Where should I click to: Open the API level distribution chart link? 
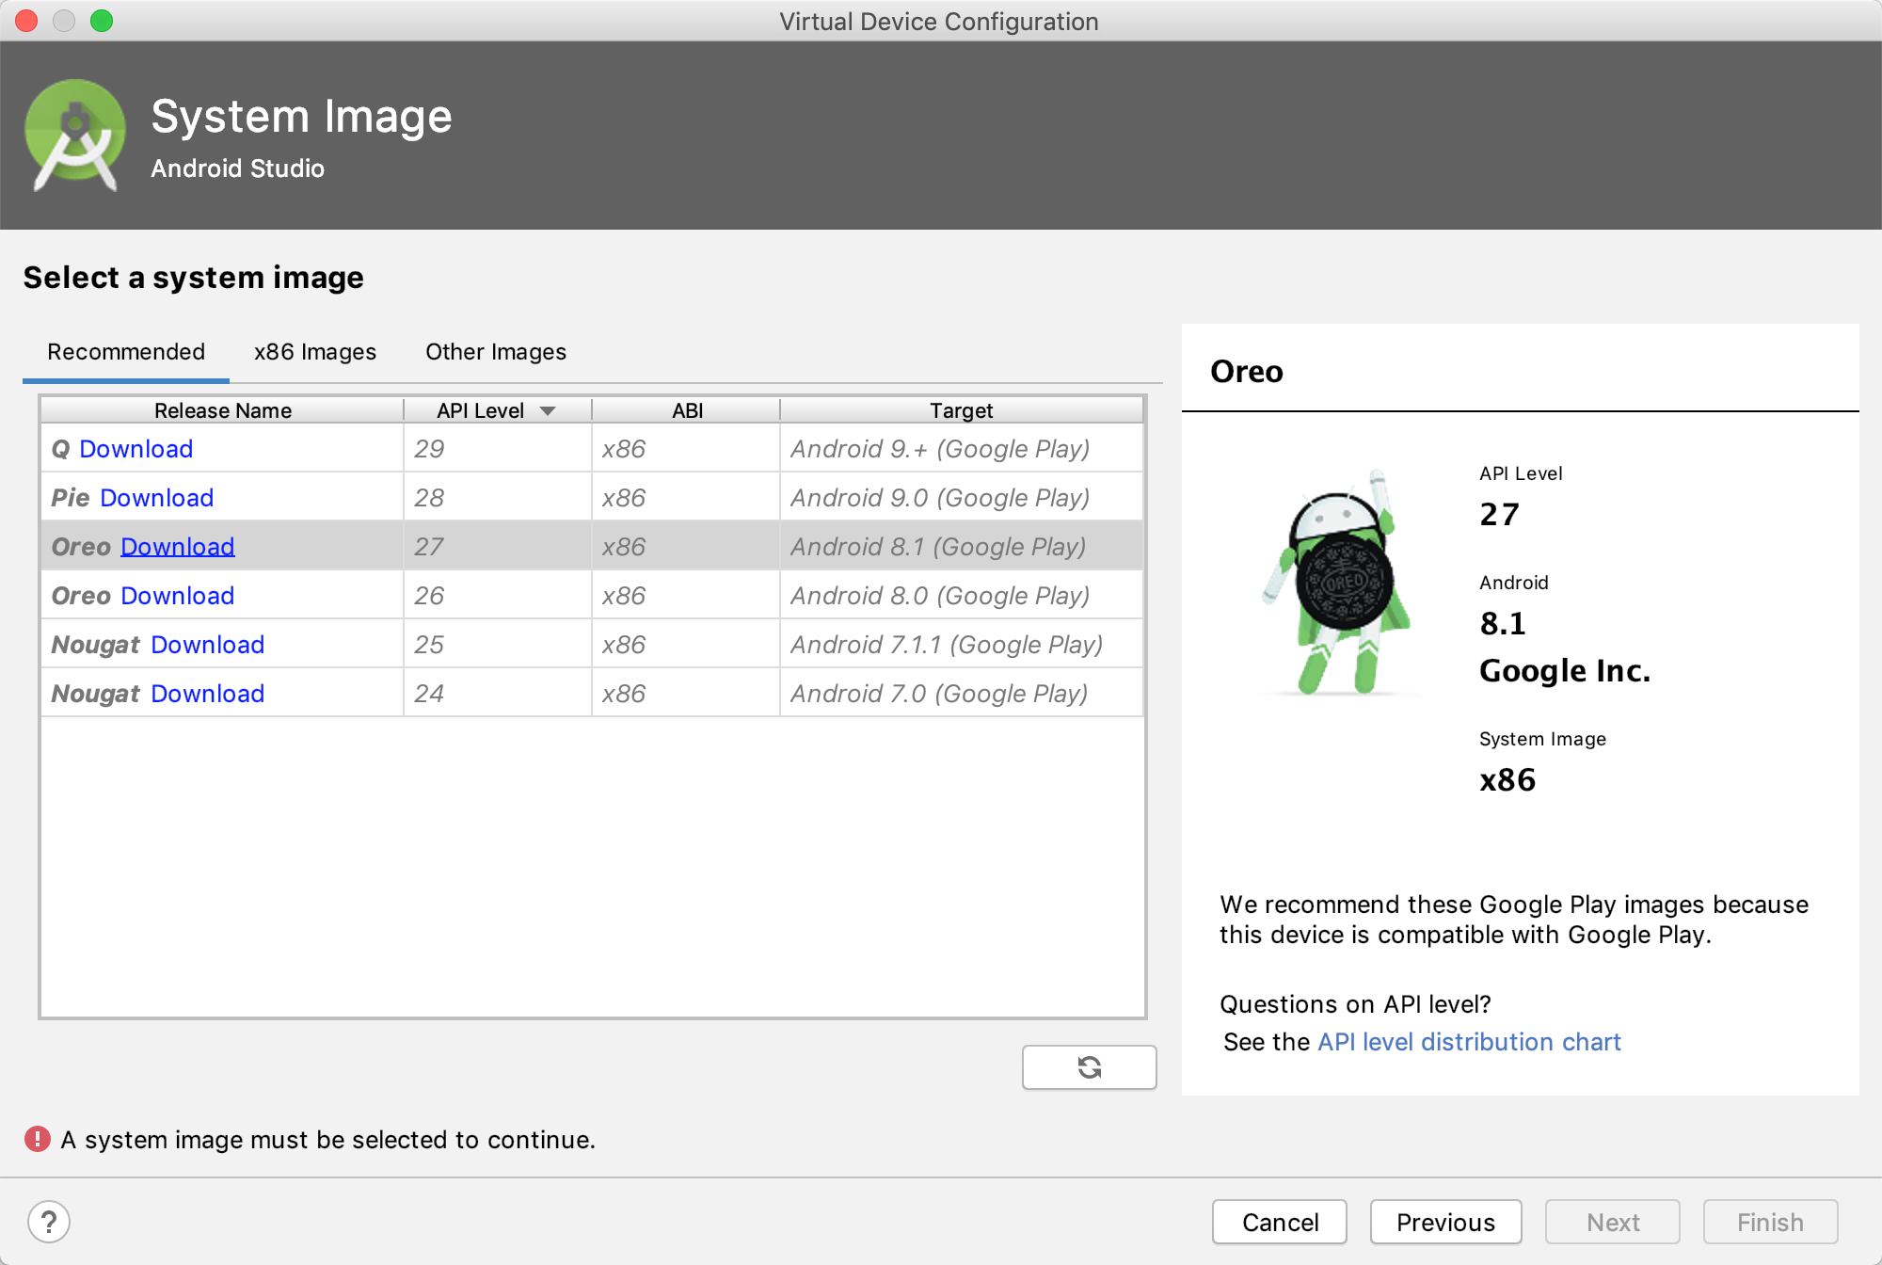pos(1469,1042)
